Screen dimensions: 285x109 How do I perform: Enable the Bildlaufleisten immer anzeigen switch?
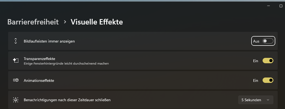(x=268, y=41)
